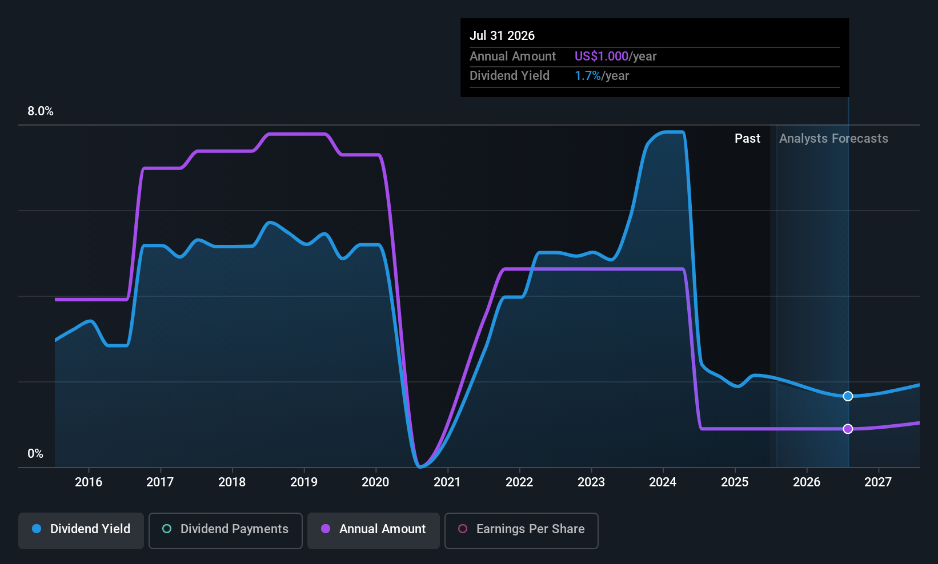Click the blue dividend yield data point marker

pyautogui.click(x=848, y=396)
